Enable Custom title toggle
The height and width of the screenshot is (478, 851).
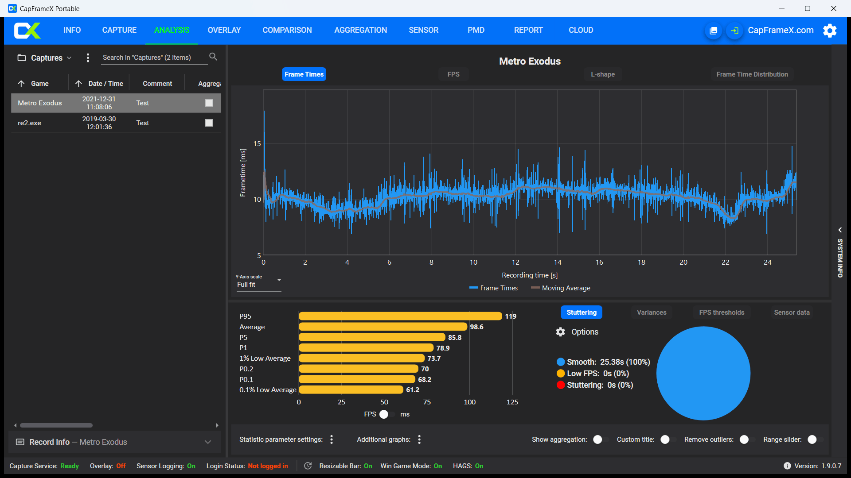coord(668,439)
